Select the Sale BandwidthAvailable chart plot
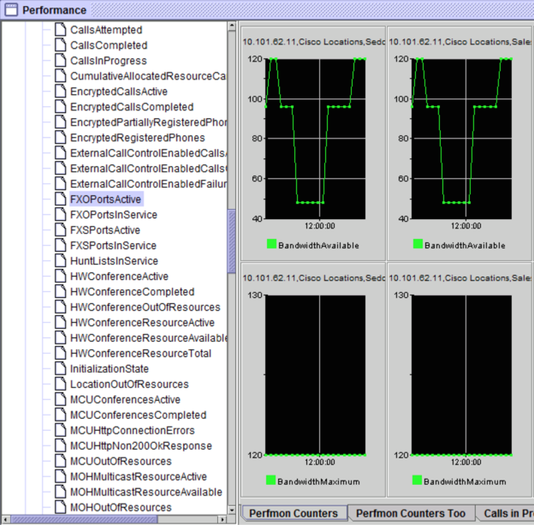The width and height of the screenshot is (534, 525). (462, 139)
